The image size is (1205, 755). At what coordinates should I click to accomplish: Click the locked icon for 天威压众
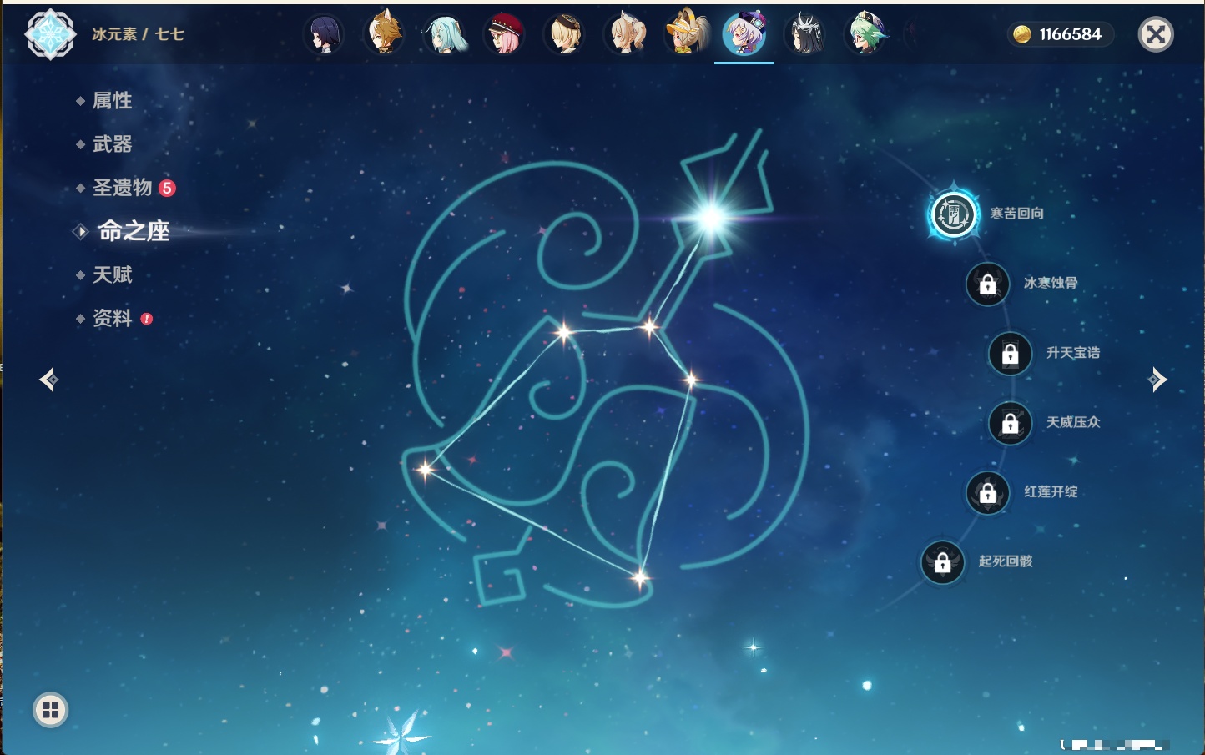(x=1010, y=423)
